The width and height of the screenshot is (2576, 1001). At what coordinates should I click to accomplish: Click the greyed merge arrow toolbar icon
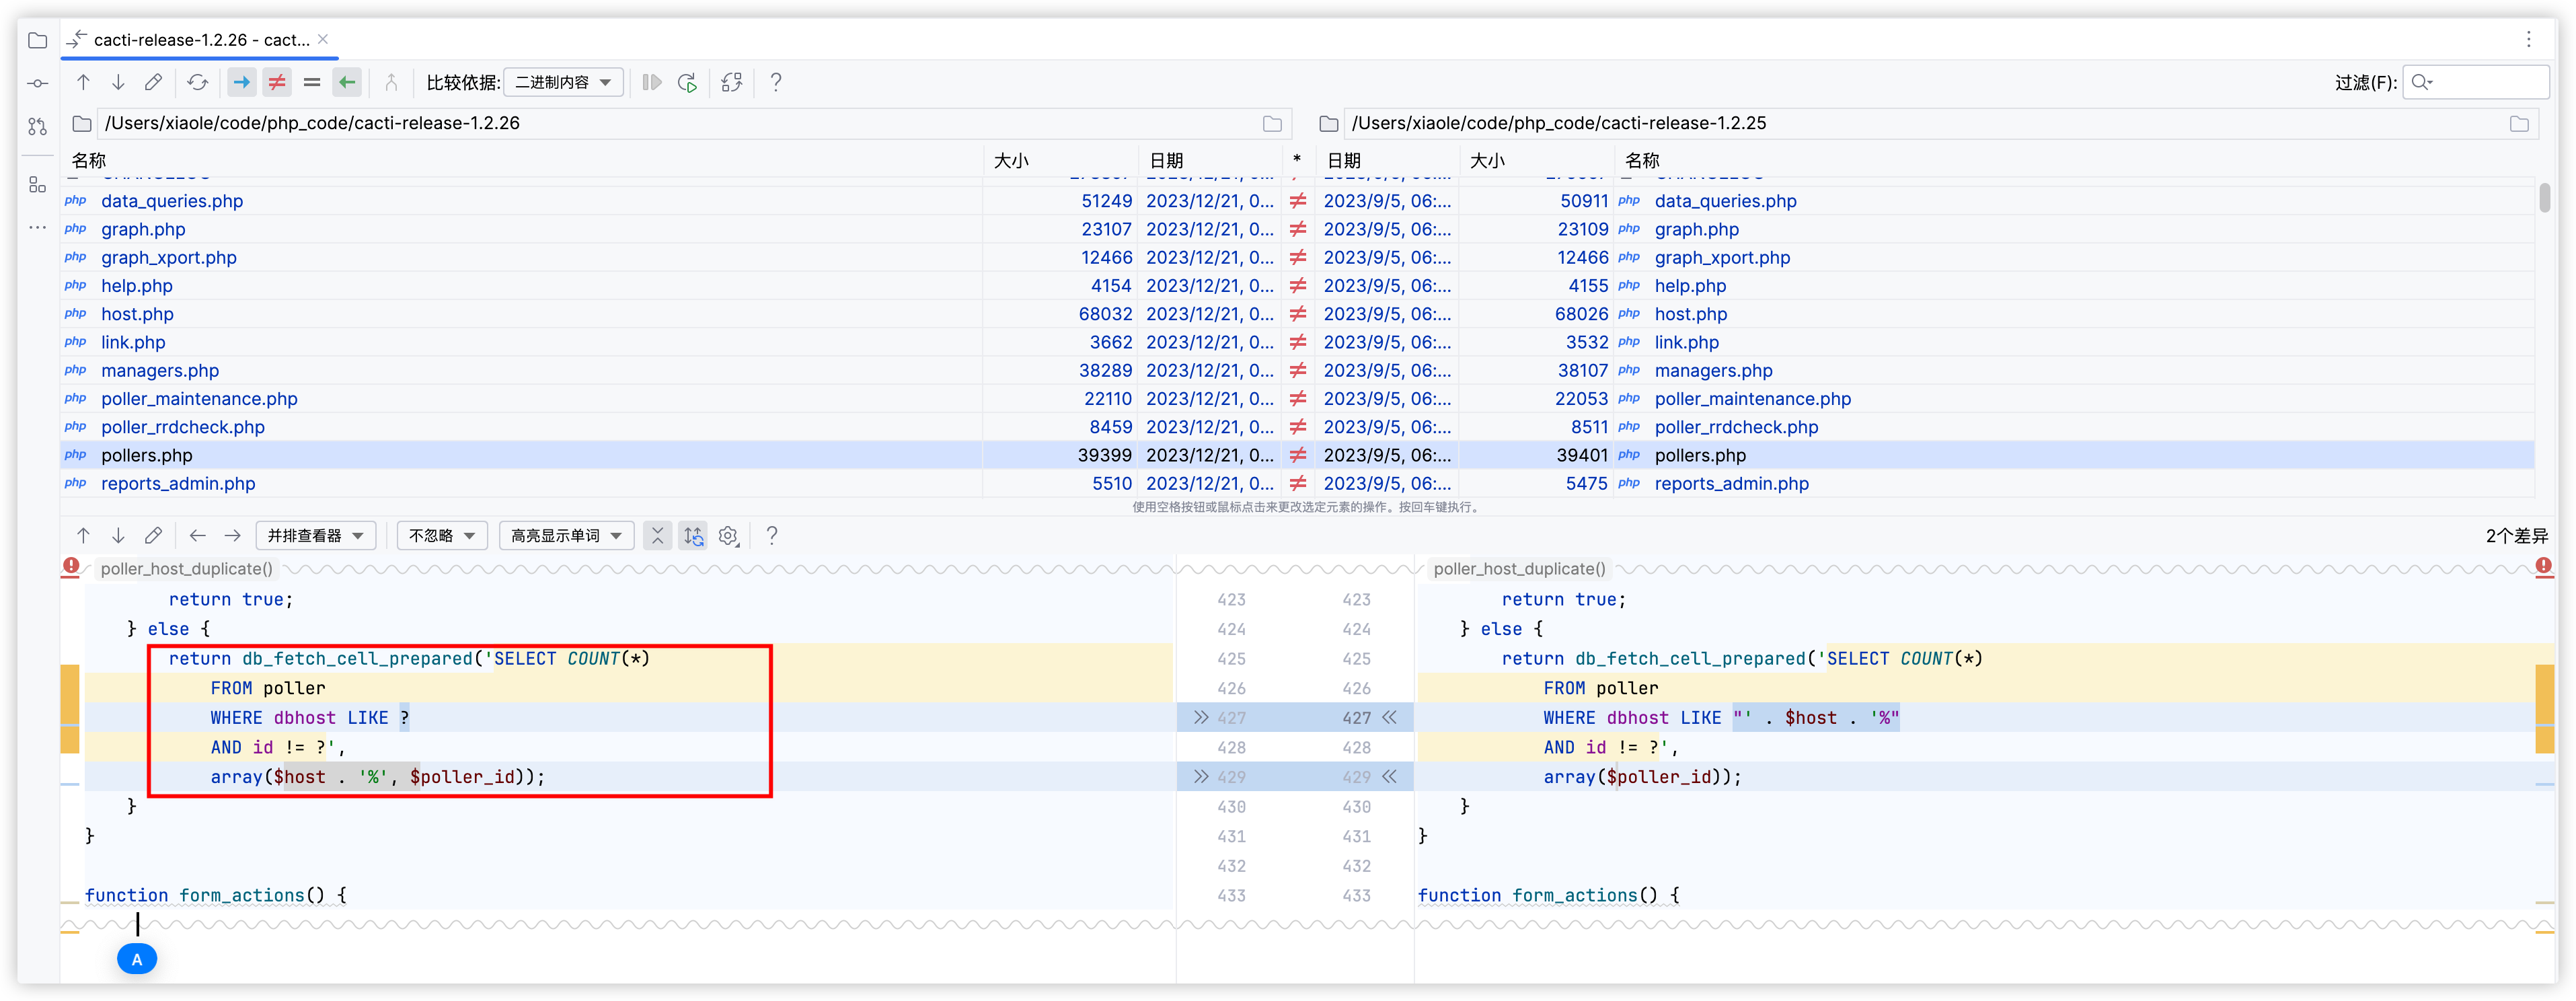click(x=391, y=82)
